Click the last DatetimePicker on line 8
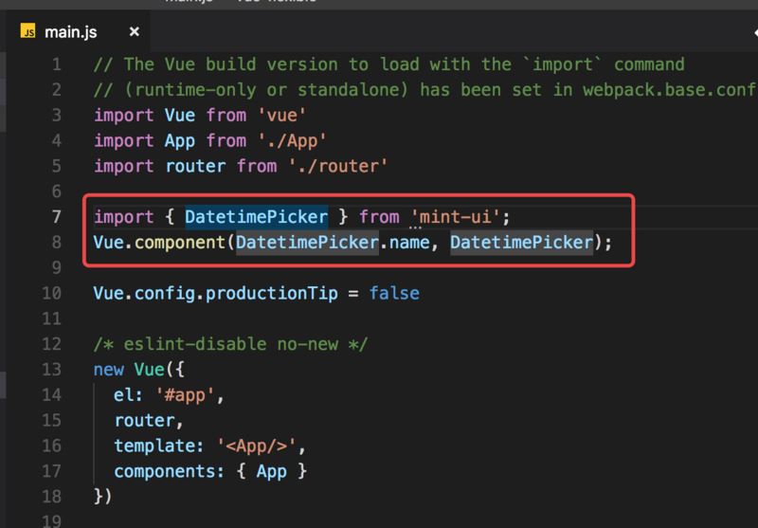Image resolution: width=758 pixels, height=528 pixels. [x=522, y=243]
